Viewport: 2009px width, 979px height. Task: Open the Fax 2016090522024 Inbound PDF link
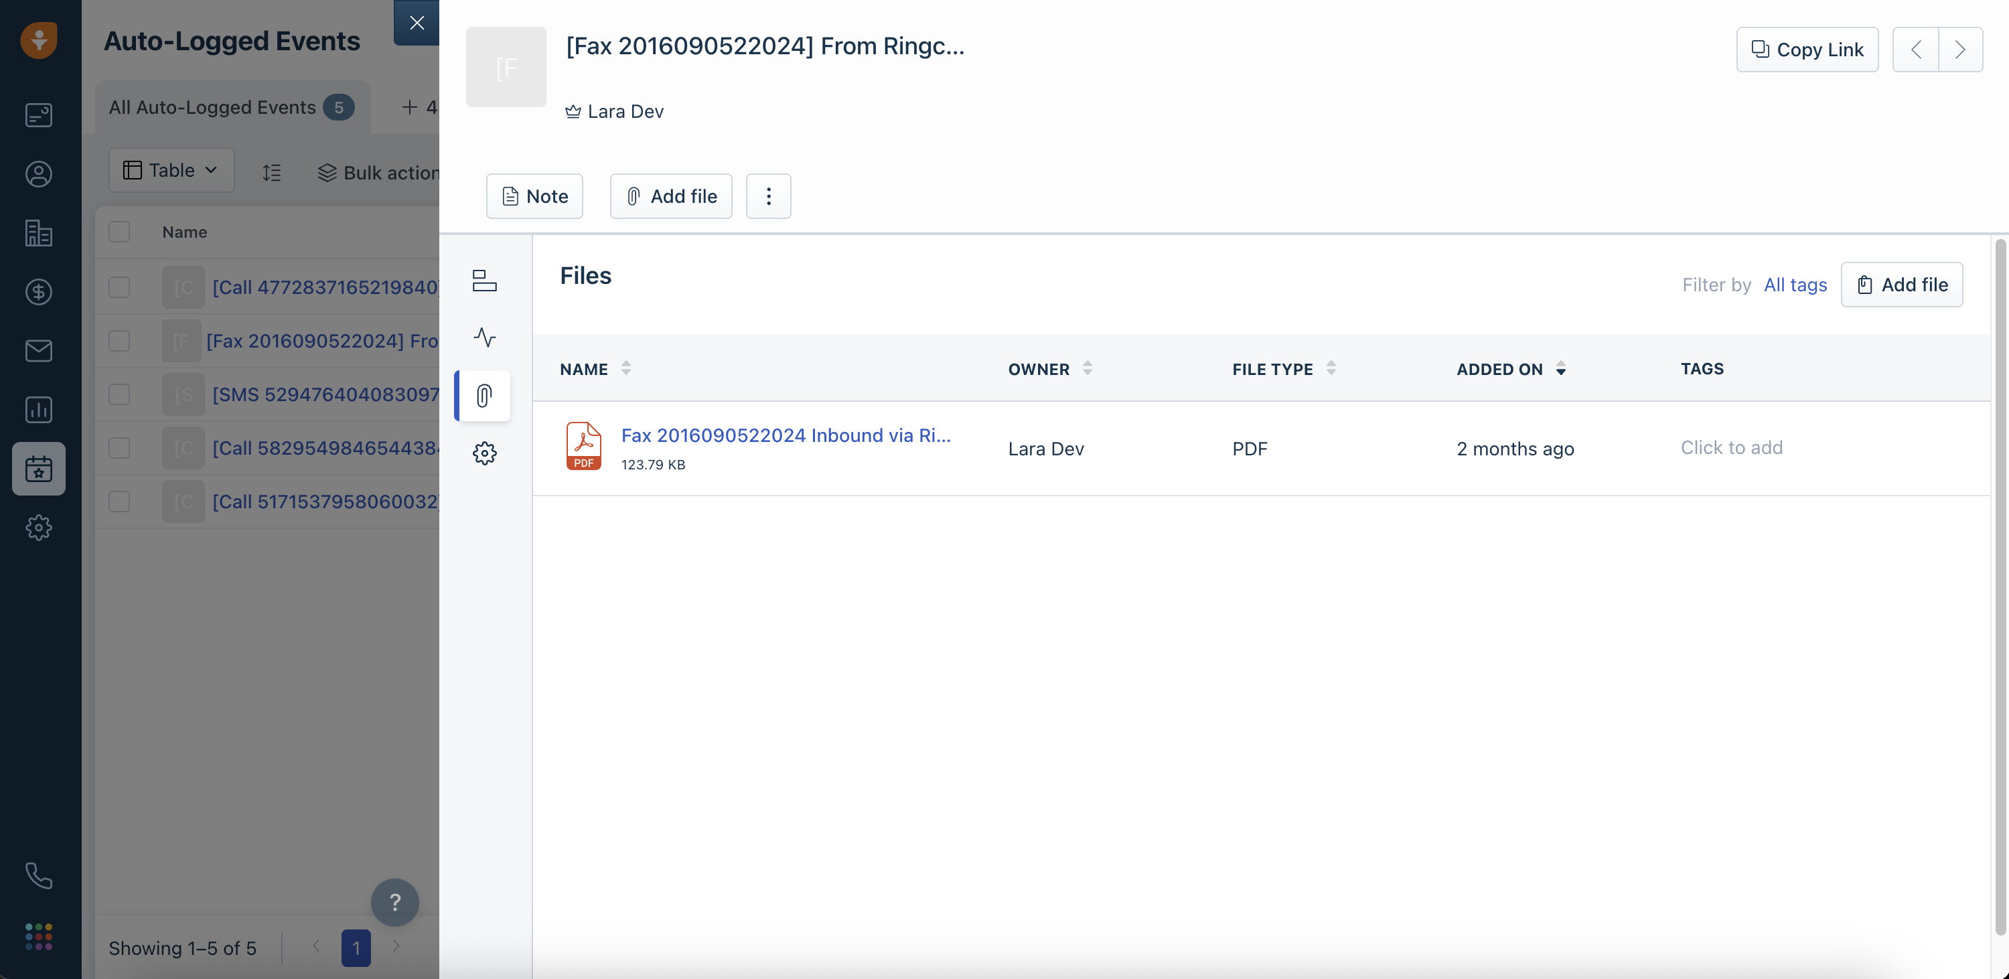pyautogui.click(x=786, y=435)
